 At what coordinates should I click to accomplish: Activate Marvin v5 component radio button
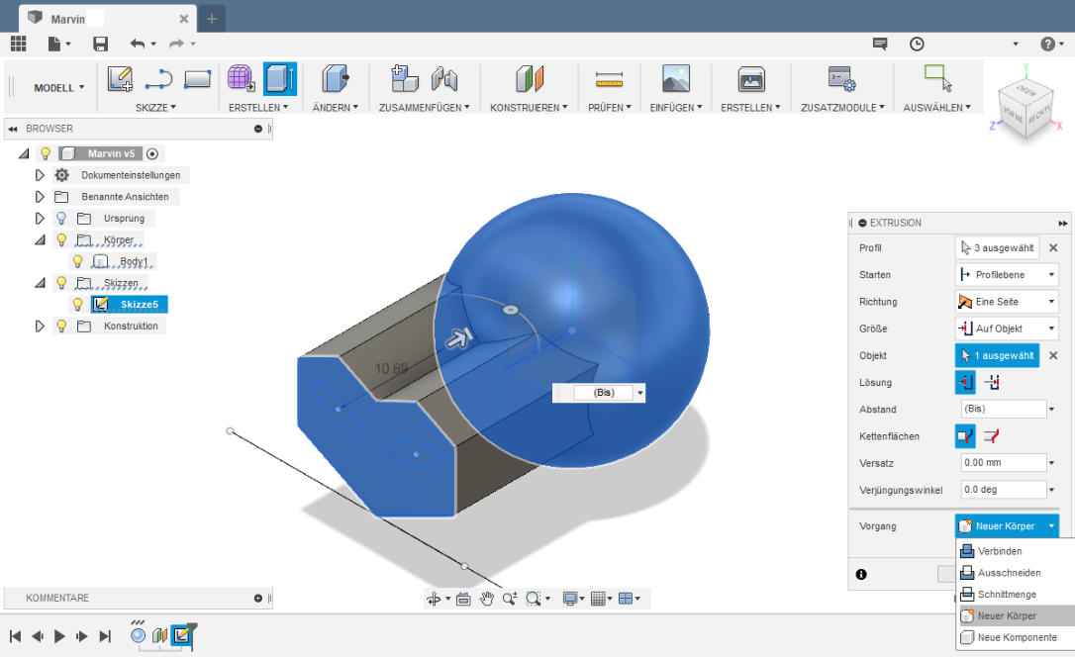(152, 154)
